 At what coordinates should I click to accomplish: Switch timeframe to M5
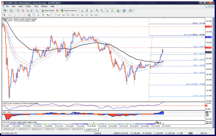coord(64,15)
